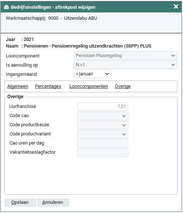Open the Ingangsmaand month selector
This screenshot has width=183, height=213.
coord(93,74)
